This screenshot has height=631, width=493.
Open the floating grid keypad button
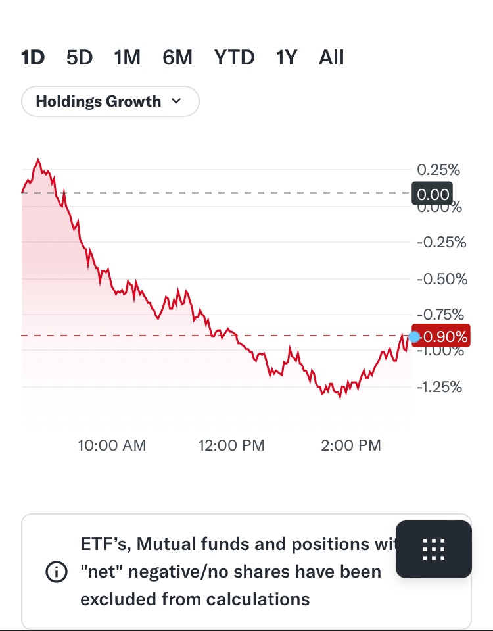[x=434, y=549]
